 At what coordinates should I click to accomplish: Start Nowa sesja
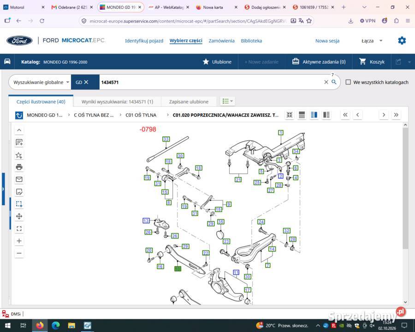(327, 41)
